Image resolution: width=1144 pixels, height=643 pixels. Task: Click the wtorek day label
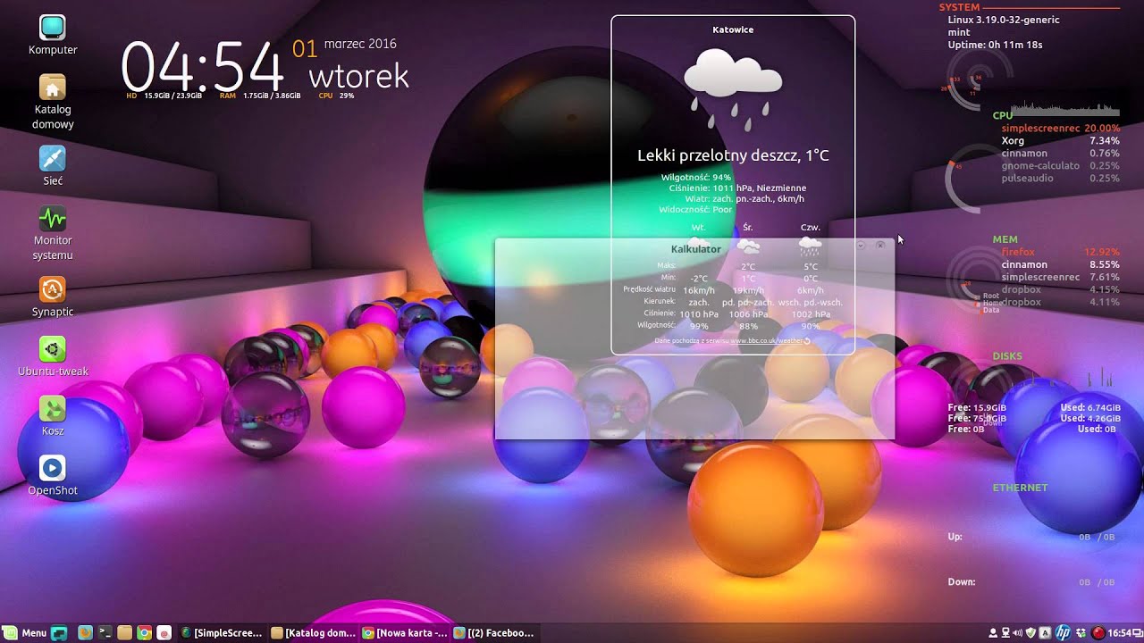tap(359, 77)
